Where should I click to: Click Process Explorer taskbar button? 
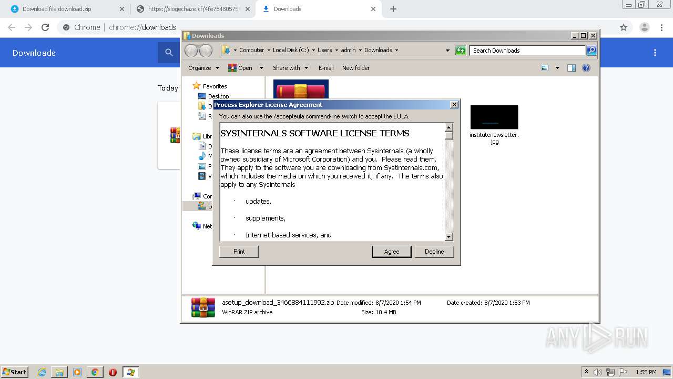[x=131, y=372]
